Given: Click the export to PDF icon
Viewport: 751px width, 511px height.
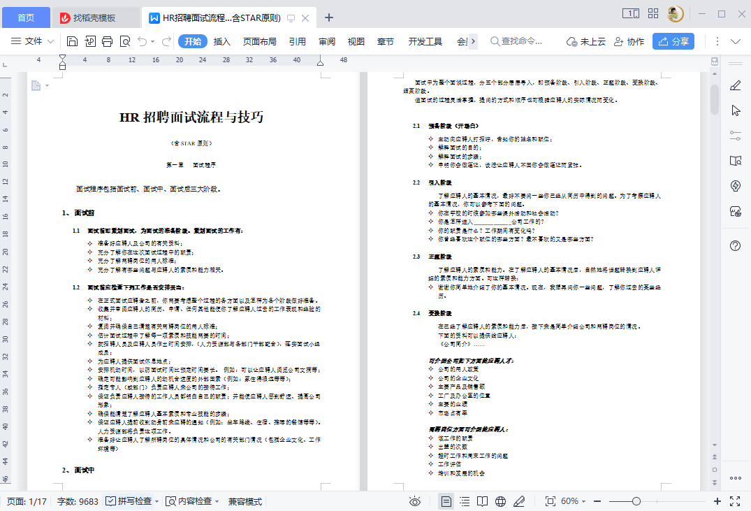Looking at the screenshot, I should click(x=90, y=42).
